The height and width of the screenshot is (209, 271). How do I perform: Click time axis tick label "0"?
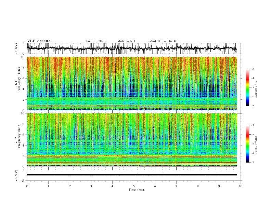pyautogui.click(x=27, y=186)
